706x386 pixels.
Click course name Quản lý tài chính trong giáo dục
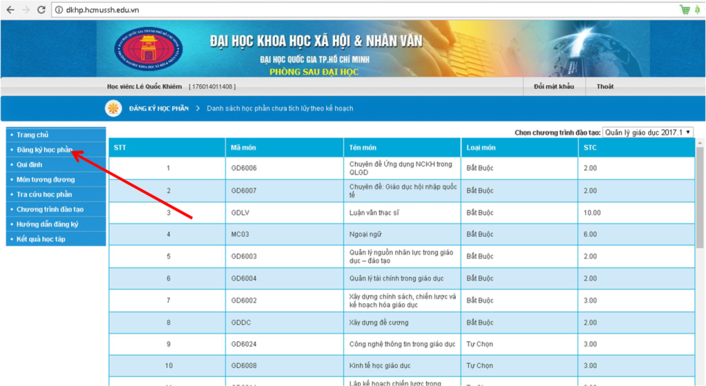396,278
